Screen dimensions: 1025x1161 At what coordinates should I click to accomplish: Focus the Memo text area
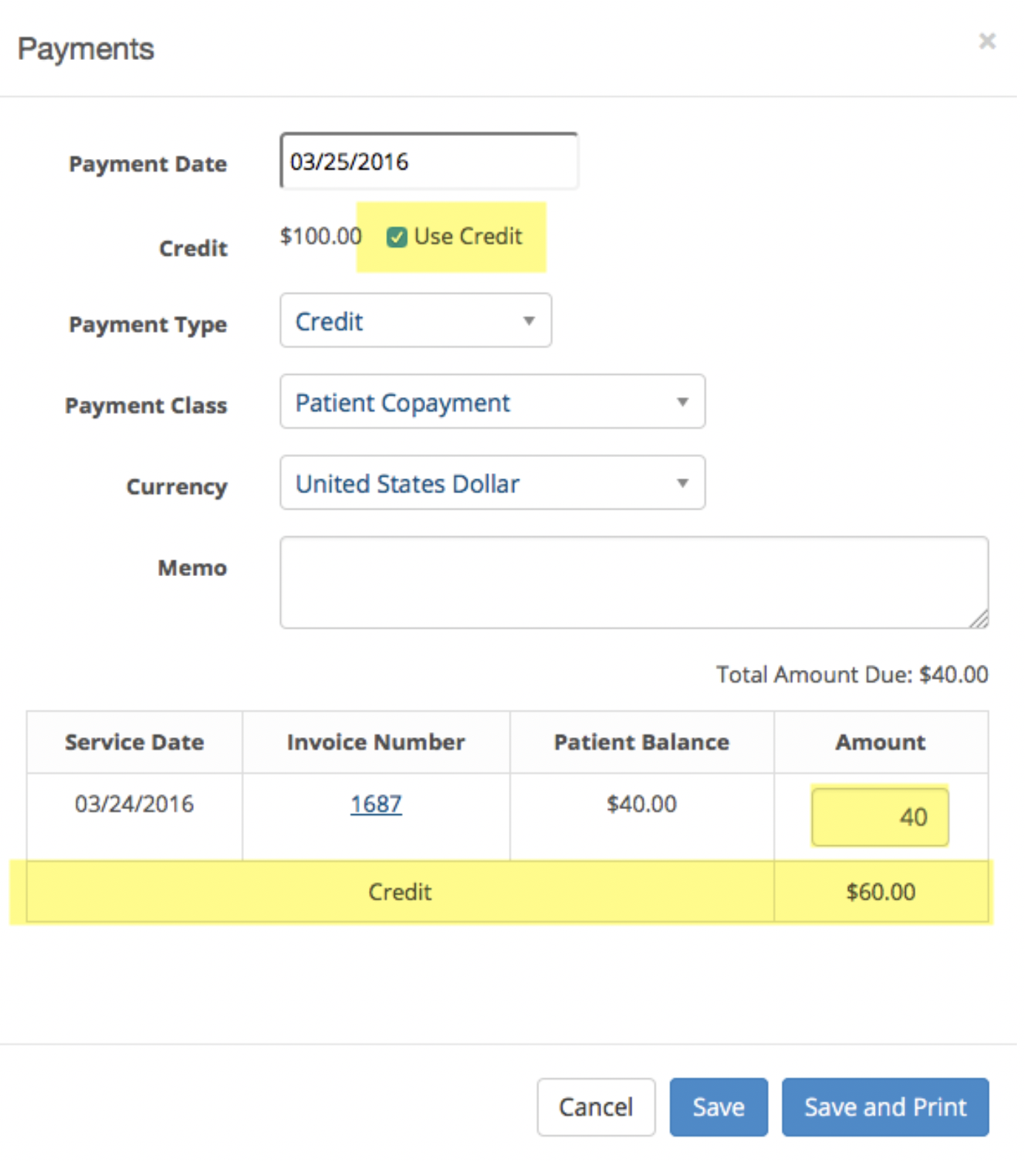click(x=634, y=583)
